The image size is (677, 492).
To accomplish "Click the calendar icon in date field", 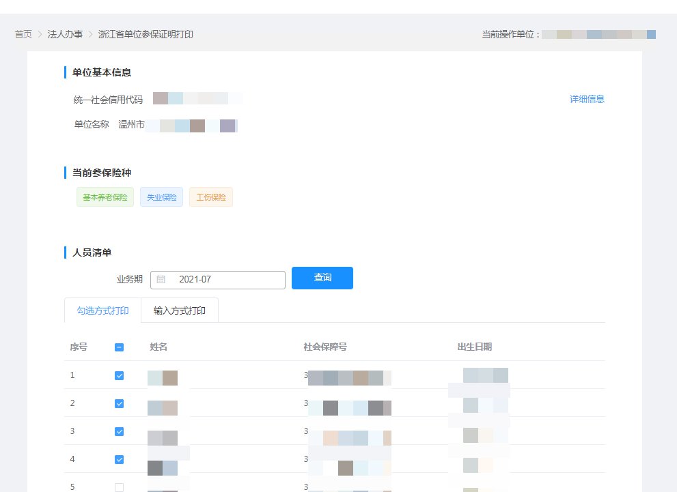I will pyautogui.click(x=161, y=279).
